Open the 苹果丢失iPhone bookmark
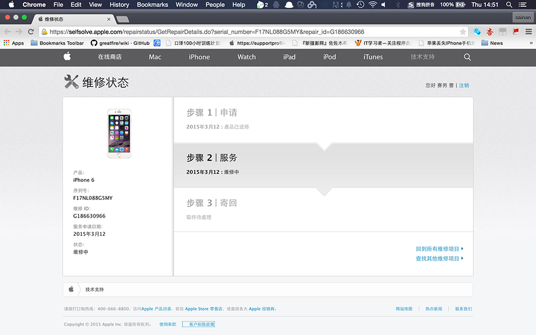 [x=446, y=43]
